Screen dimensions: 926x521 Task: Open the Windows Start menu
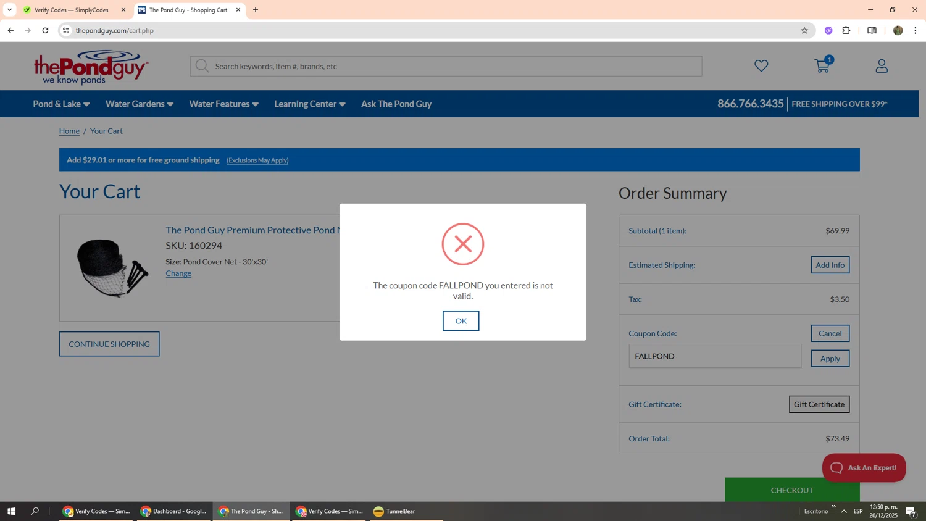click(x=11, y=511)
